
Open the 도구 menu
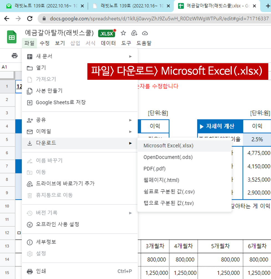pyautogui.click(x=126, y=43)
